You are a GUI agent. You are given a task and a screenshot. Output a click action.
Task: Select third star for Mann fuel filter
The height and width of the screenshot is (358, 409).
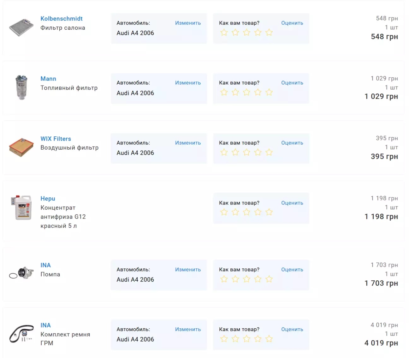246,92
